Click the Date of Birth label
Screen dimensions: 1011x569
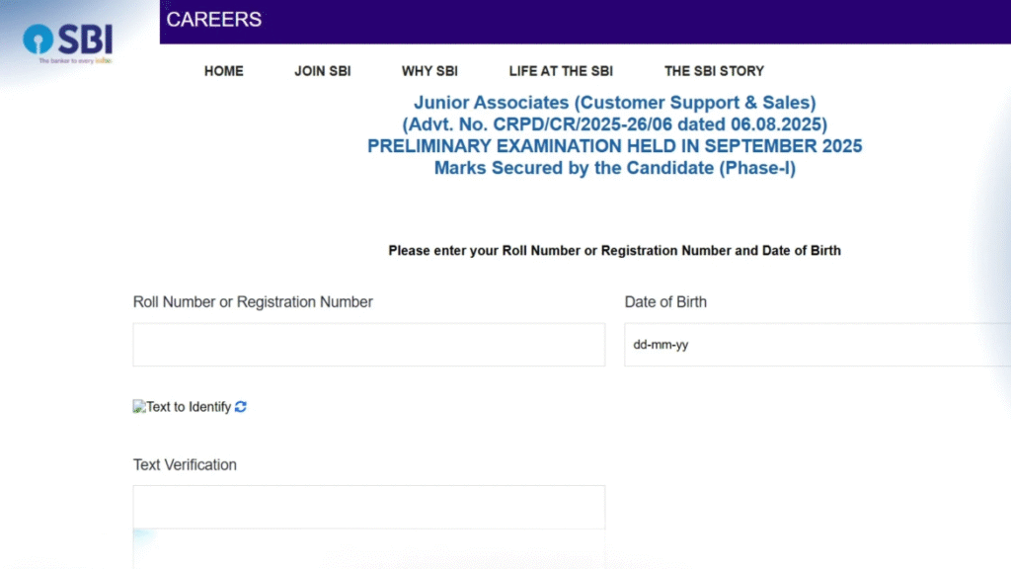[x=665, y=301]
